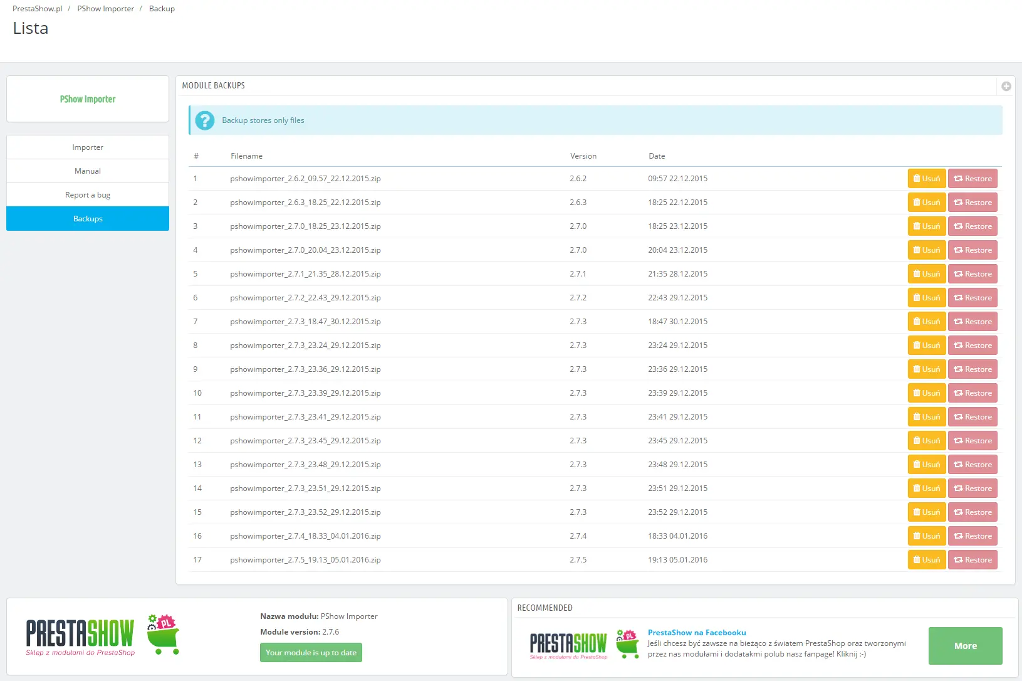Delete backup number 10 from 23:39
Screen dimensions: 1022x681
pos(926,393)
